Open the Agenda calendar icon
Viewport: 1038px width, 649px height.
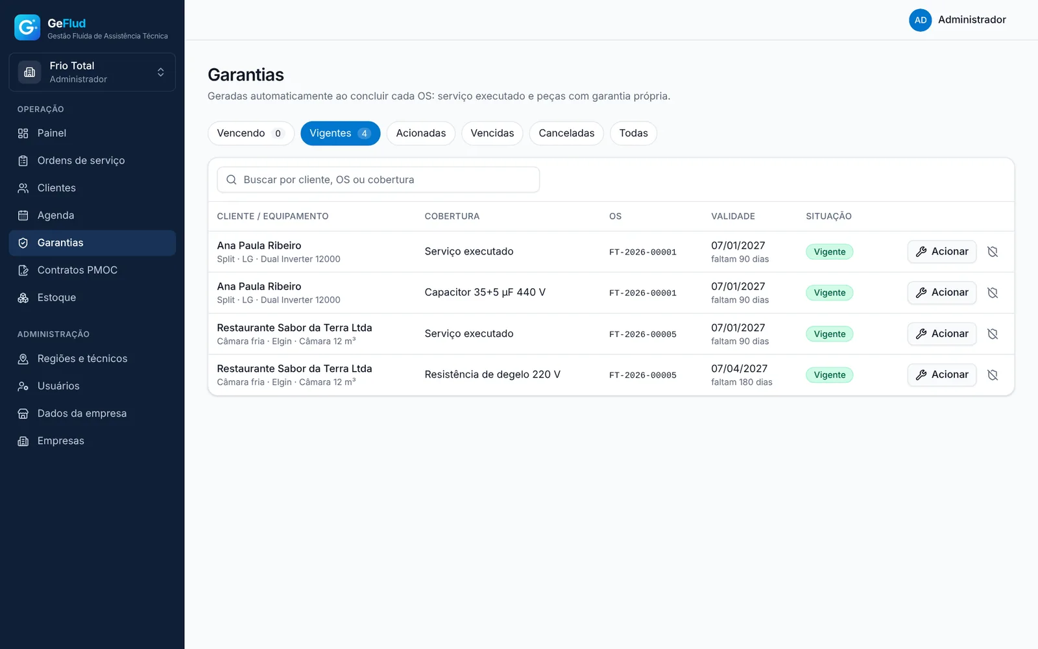point(23,215)
